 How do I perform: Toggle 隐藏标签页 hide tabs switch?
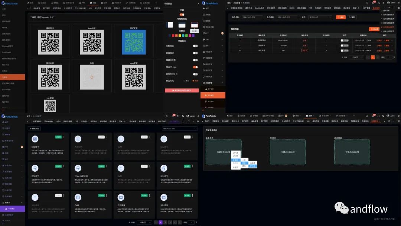pyautogui.click(x=195, y=60)
